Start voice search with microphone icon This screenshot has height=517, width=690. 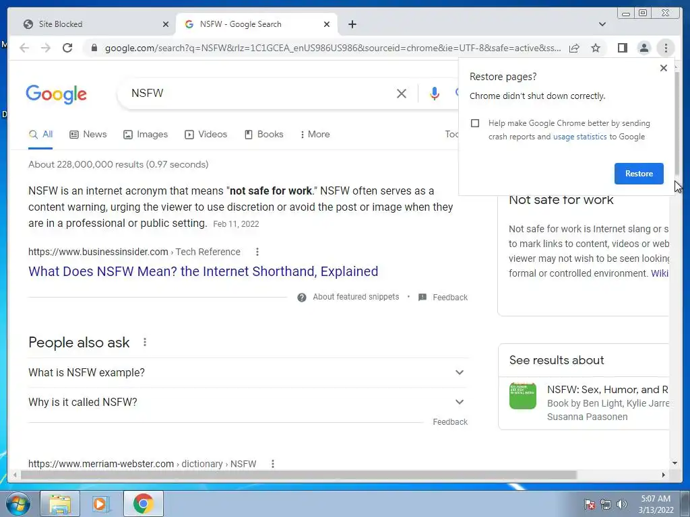(x=435, y=93)
